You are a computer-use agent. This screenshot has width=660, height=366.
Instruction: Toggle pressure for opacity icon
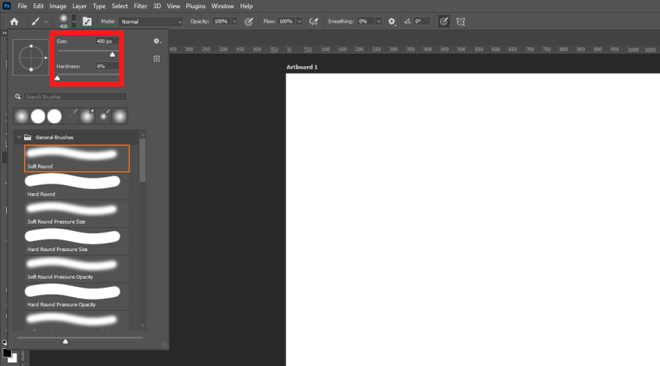click(249, 21)
